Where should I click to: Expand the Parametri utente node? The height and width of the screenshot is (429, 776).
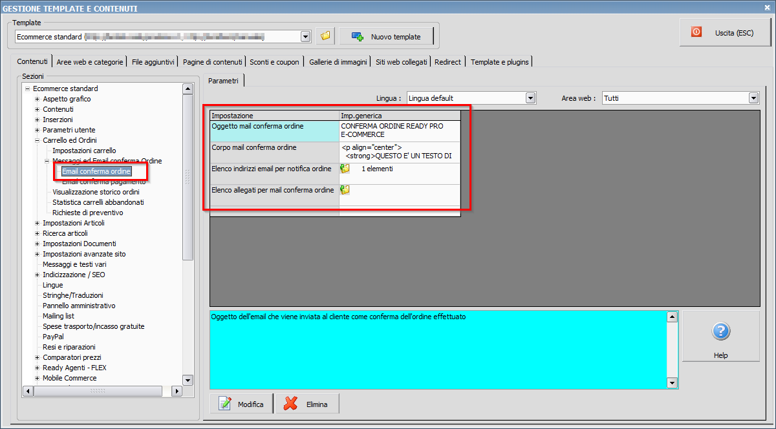click(38, 130)
